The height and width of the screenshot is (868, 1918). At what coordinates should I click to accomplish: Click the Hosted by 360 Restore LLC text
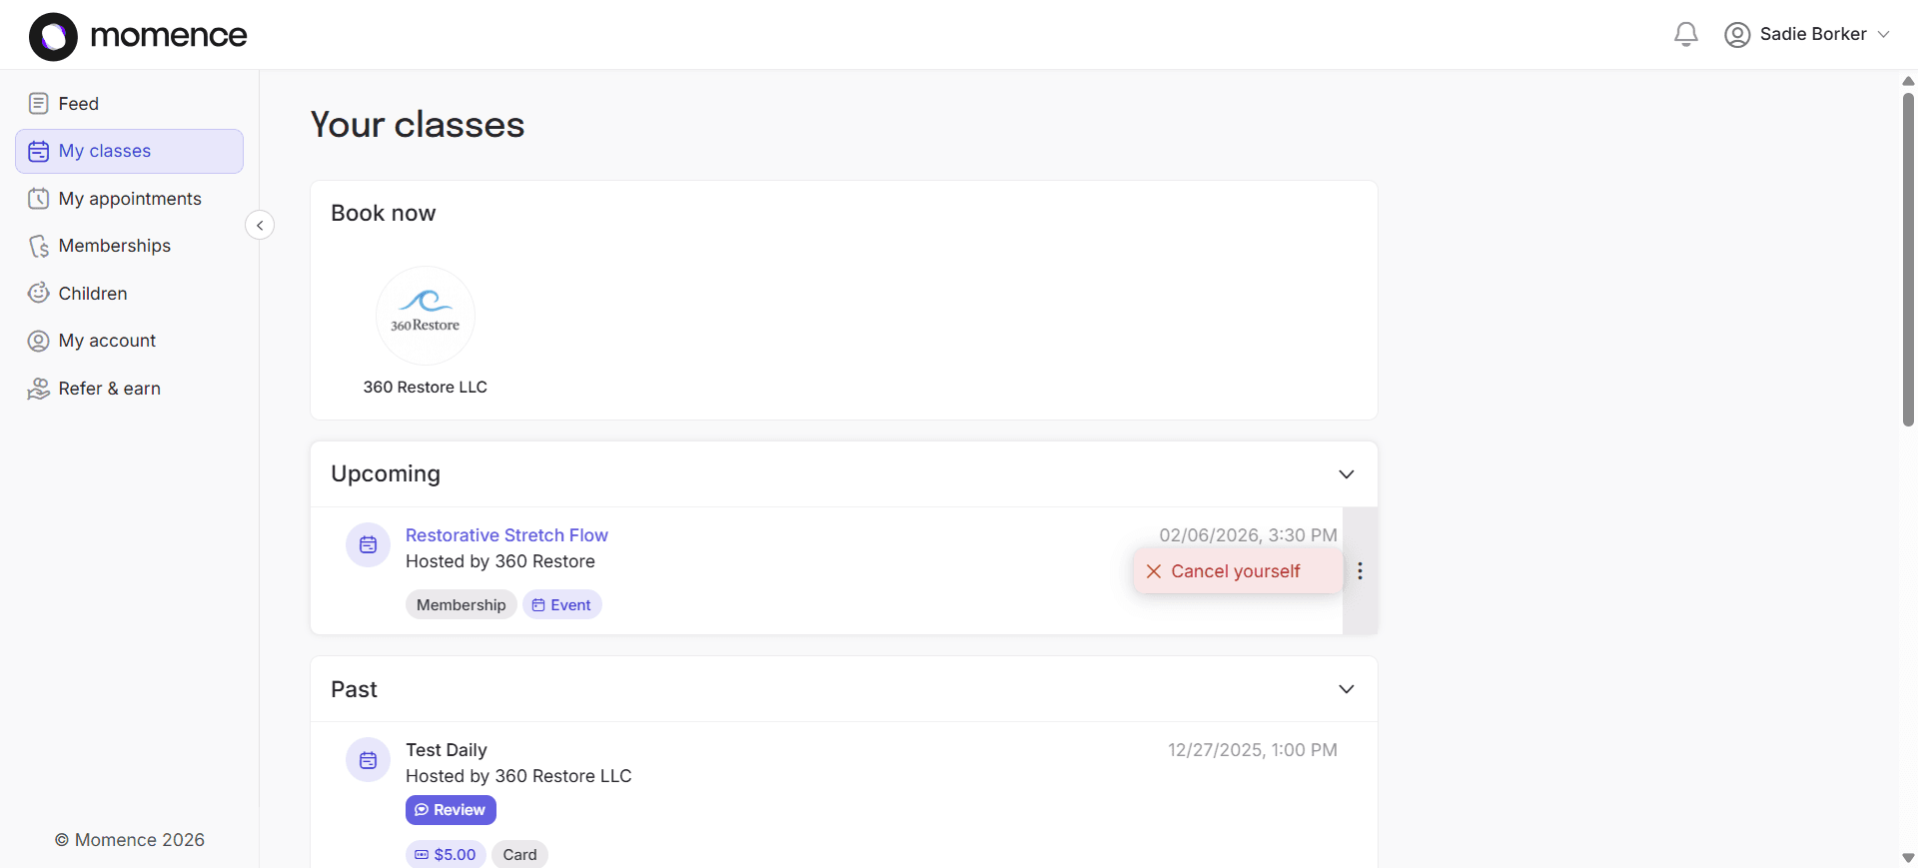(x=518, y=776)
